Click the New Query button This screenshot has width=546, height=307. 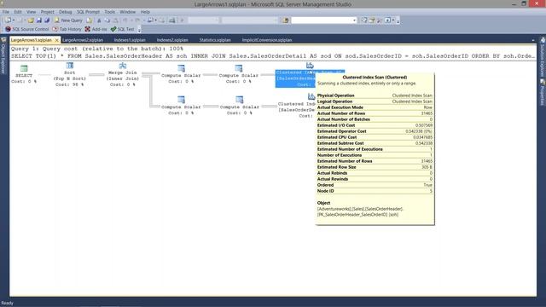(x=68, y=20)
